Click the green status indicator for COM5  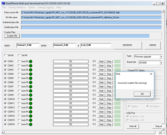pos(31,78)
